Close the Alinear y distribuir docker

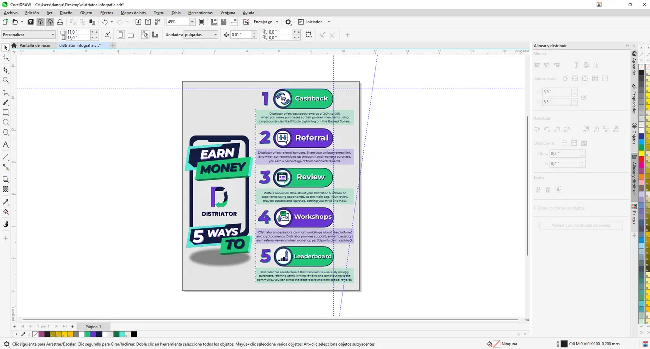tap(633, 46)
